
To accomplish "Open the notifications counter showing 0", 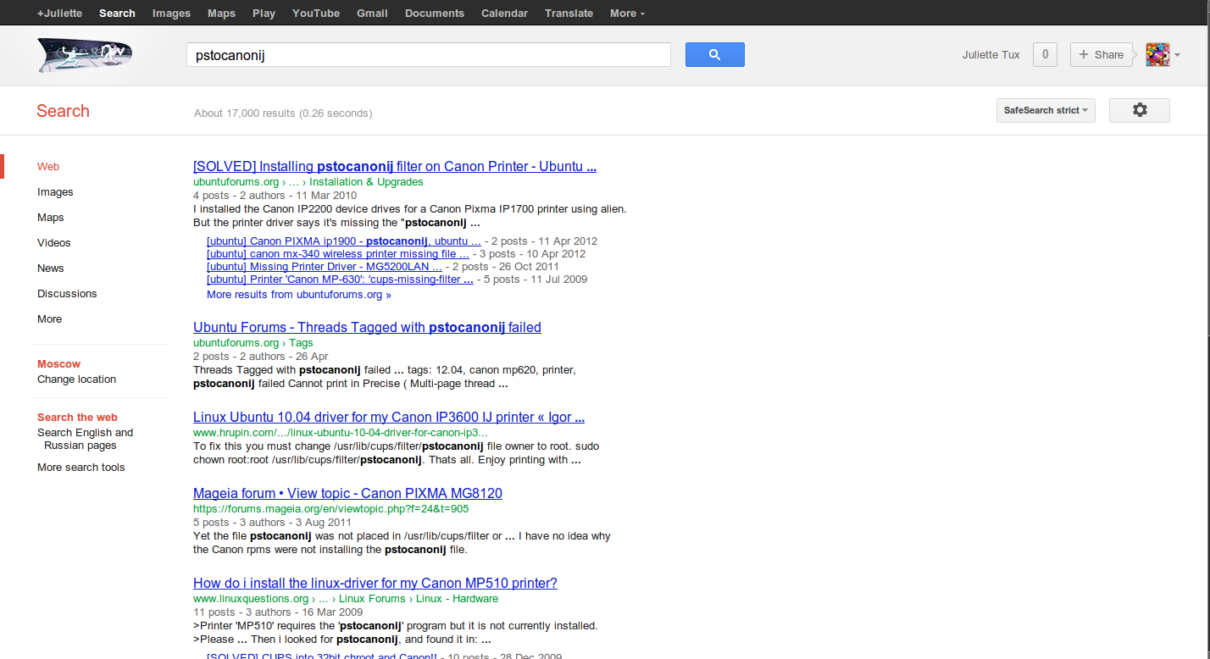I will 1045,55.
